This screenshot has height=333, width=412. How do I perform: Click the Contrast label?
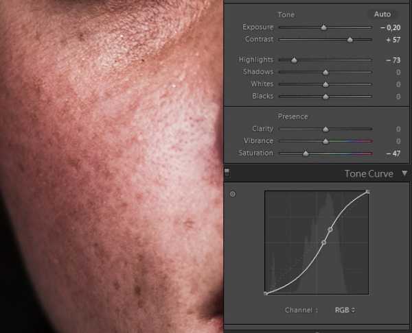coord(259,39)
